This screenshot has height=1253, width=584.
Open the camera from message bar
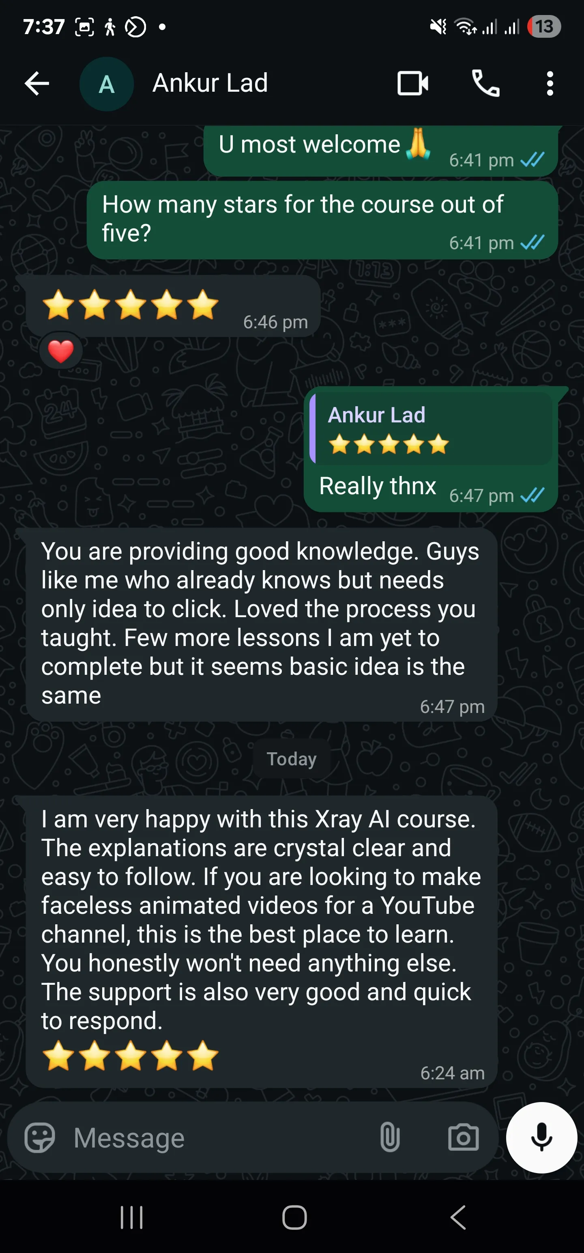pyautogui.click(x=463, y=1138)
